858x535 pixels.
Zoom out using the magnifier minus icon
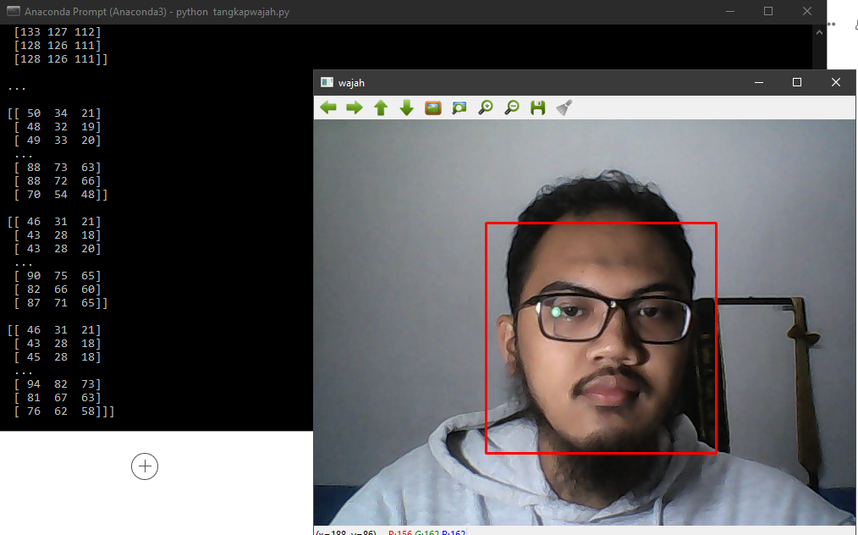(511, 108)
